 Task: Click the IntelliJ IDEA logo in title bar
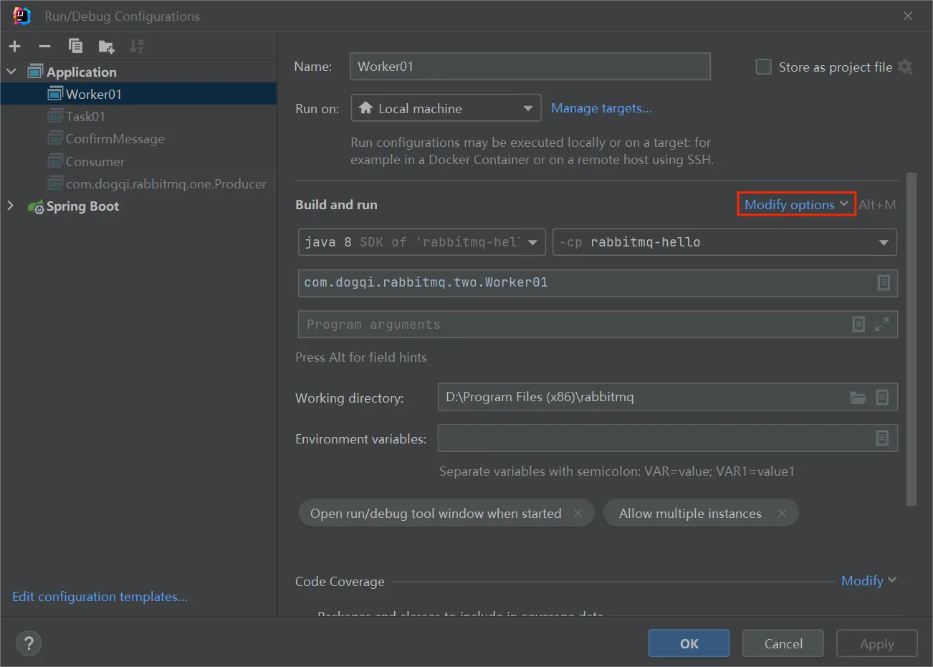[x=21, y=16]
